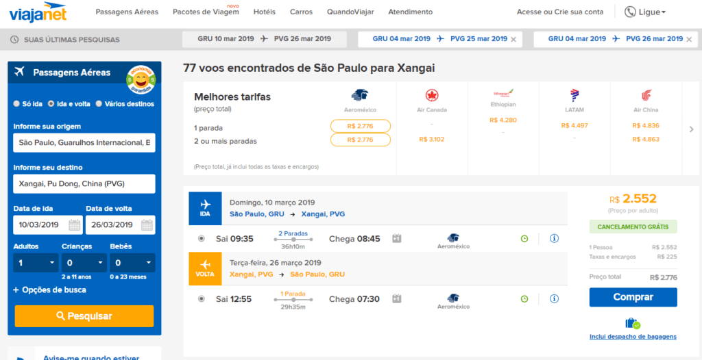The height and width of the screenshot is (360, 702).
Task: Choose Vários destinos trip type
Action: coord(99,104)
